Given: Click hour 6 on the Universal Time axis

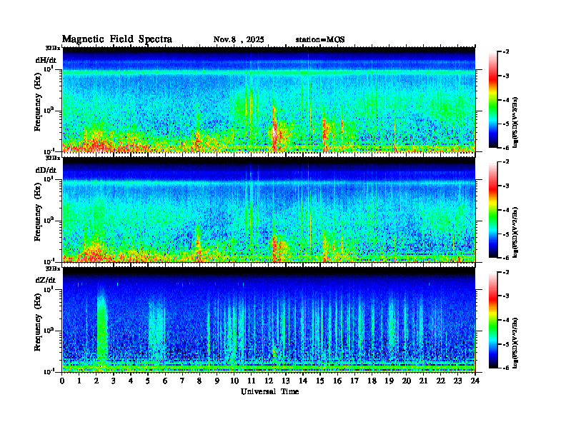Looking at the screenshot, I should point(165,381).
